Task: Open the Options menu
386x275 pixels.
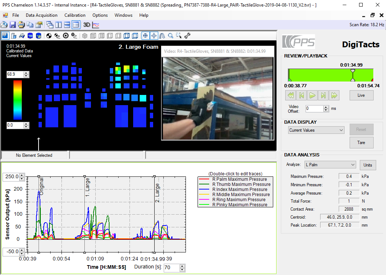Action: (x=100, y=15)
